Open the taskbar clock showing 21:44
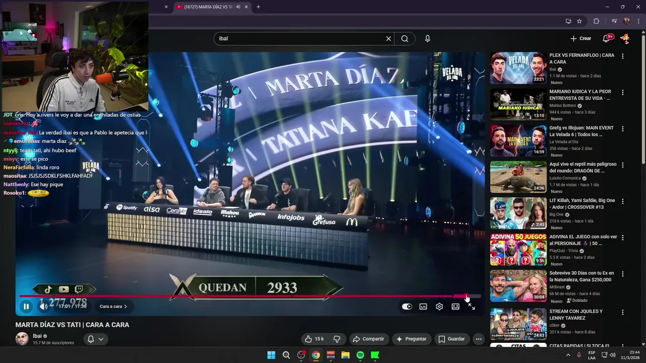Image resolution: width=646 pixels, height=363 pixels. point(630,355)
